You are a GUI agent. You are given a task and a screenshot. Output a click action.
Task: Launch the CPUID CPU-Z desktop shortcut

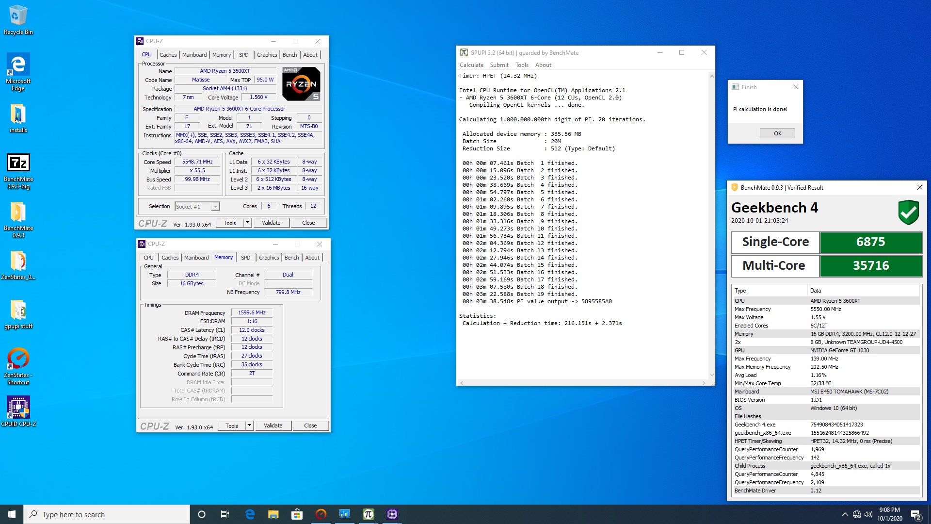18,411
